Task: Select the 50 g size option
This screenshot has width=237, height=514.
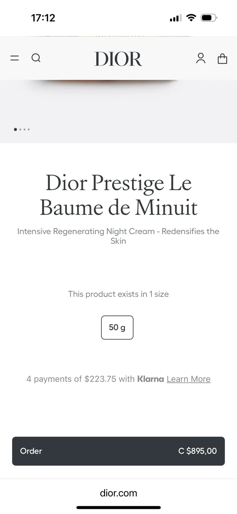Action: (x=117, y=327)
